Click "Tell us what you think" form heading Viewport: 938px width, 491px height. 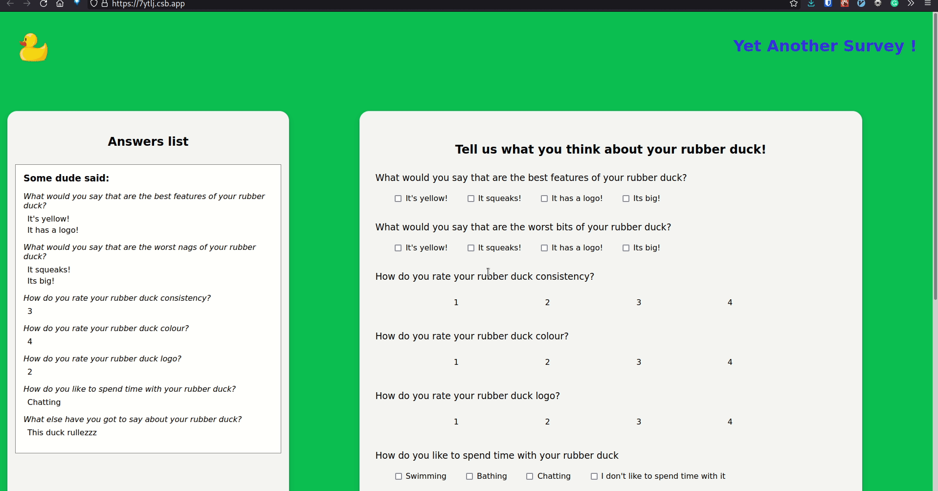point(610,150)
